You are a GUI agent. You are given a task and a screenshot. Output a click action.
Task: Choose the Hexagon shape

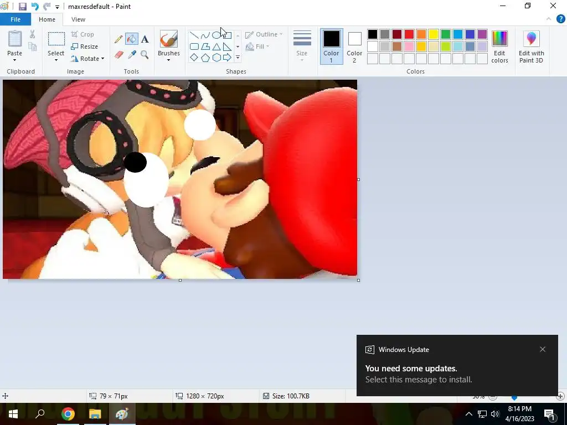tap(217, 58)
